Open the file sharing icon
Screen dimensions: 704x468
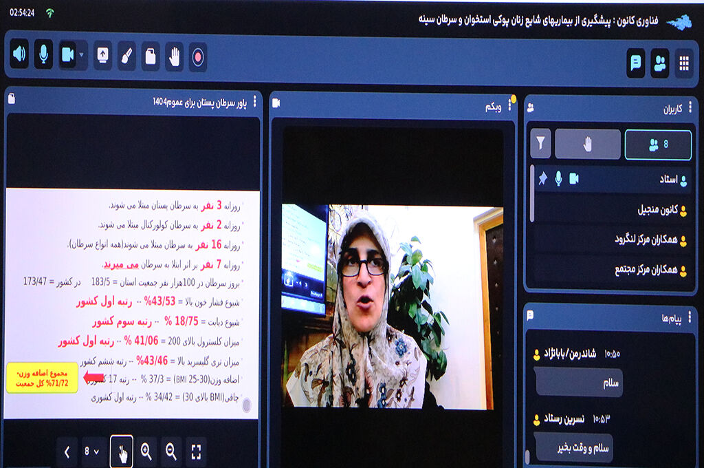click(151, 56)
